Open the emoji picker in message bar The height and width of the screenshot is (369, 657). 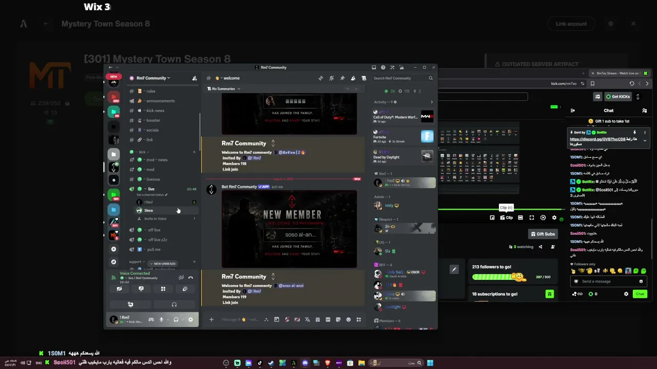point(349,320)
